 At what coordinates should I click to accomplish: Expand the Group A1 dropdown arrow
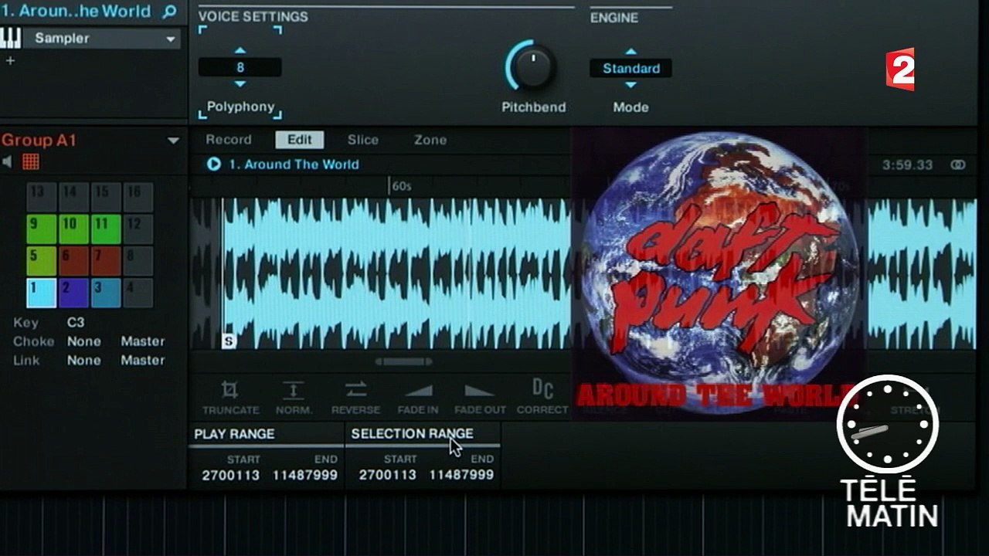173,141
